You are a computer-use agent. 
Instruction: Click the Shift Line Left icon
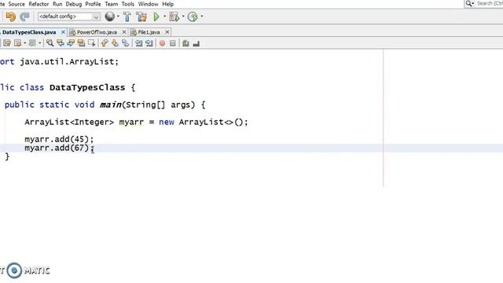(138, 43)
